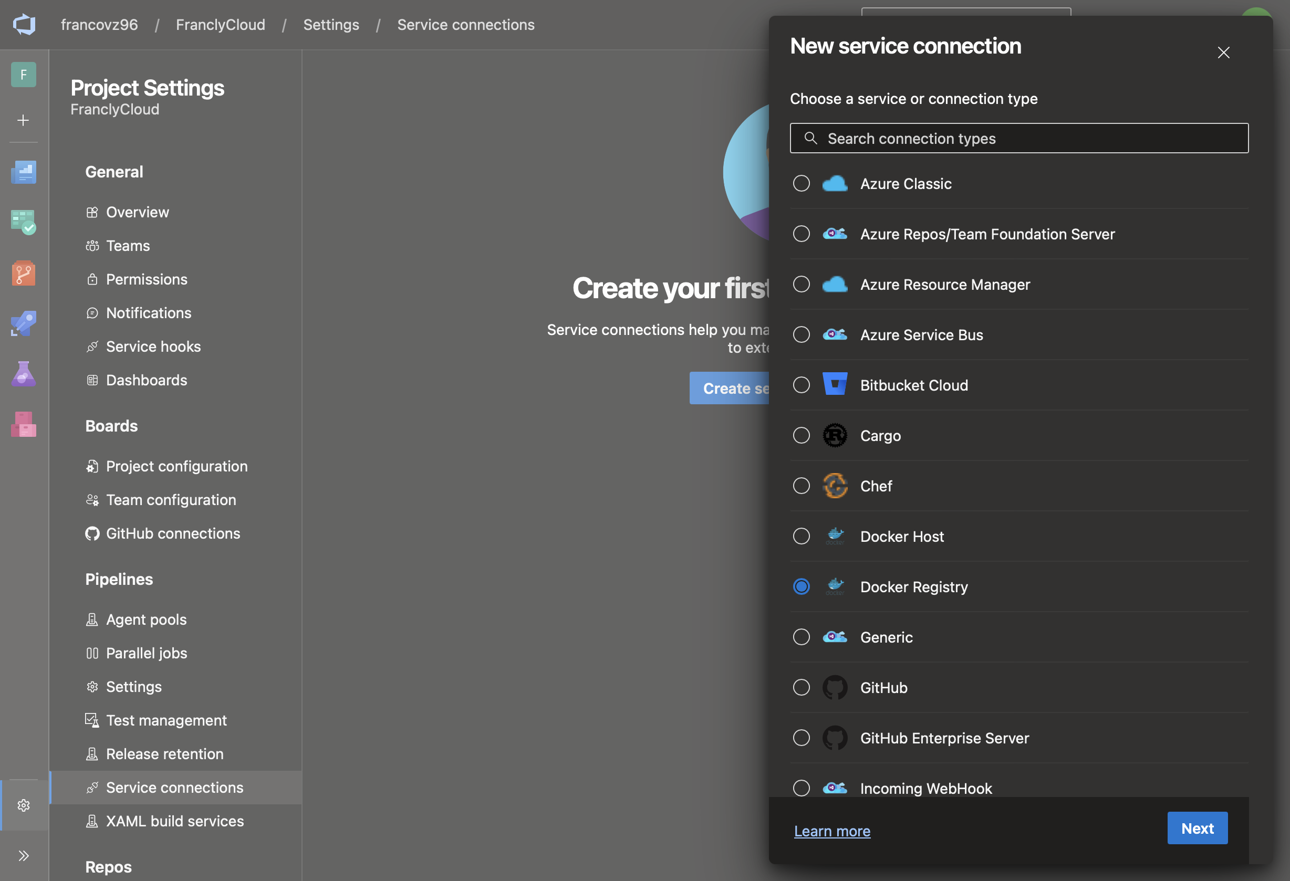Open Agent pools settings page
Screen dimensions: 1290x881
click(x=146, y=620)
